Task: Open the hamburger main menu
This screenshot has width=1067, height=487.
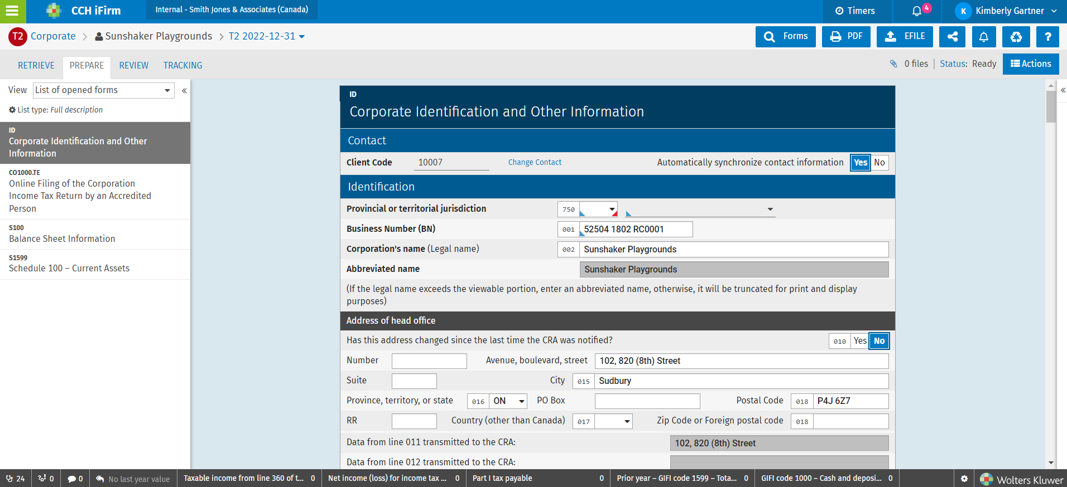Action: [12, 11]
